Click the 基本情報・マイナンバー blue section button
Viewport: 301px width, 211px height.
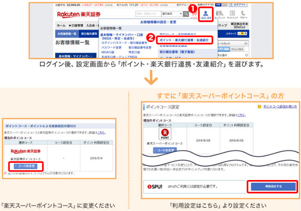click(75, 56)
